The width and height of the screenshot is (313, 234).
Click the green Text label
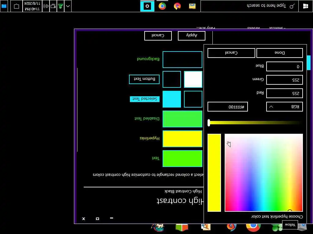[156, 158]
